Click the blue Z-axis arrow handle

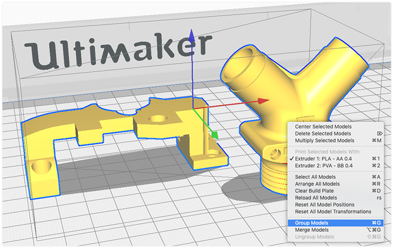coord(192,38)
